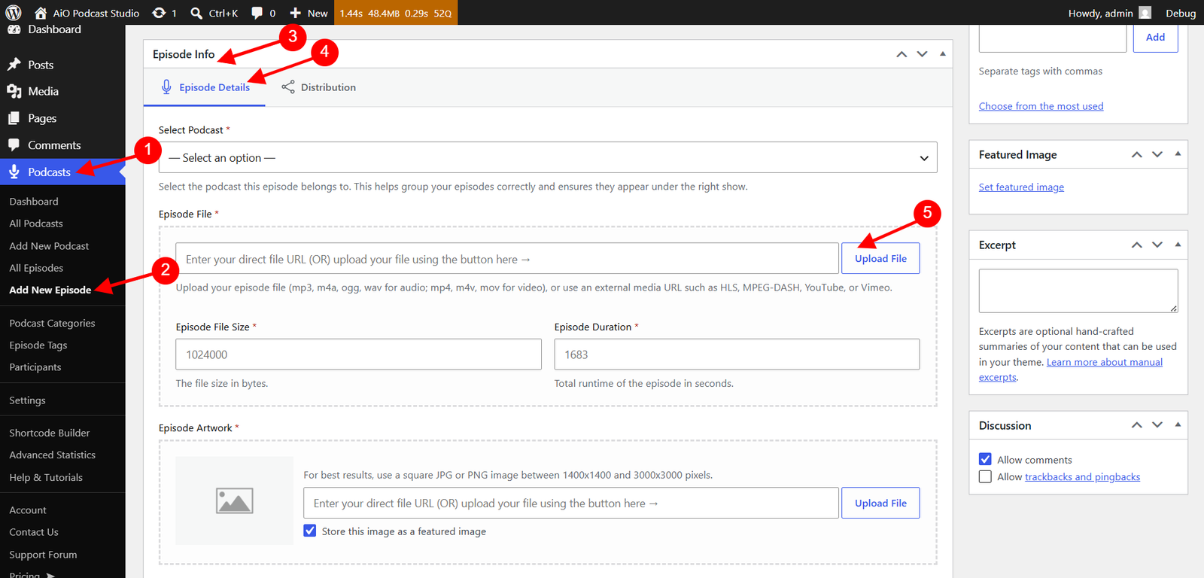Click the Podcasts microphone icon in sidebar
1204x578 pixels.
click(x=14, y=172)
